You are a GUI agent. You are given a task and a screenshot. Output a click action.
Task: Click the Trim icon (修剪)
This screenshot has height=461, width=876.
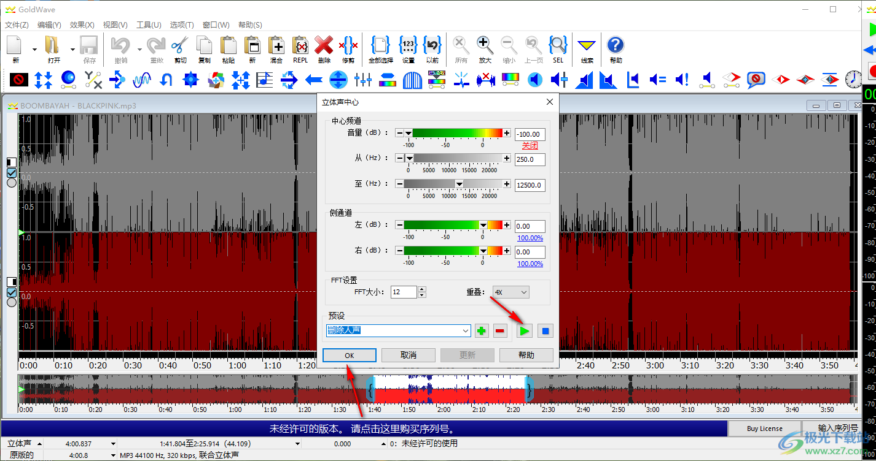tap(348, 45)
